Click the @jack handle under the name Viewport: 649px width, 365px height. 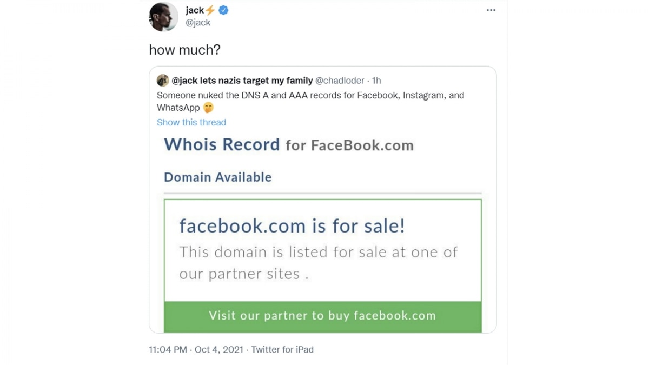pos(198,23)
